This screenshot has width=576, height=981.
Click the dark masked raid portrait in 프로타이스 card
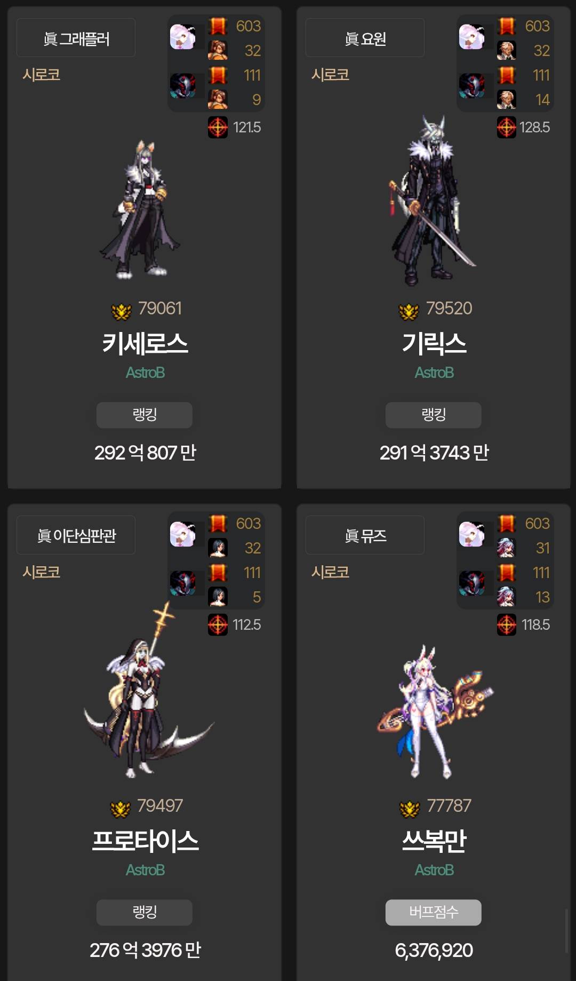pos(183,583)
